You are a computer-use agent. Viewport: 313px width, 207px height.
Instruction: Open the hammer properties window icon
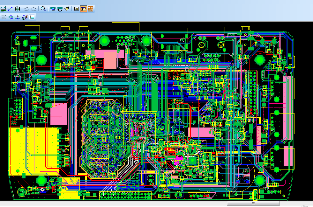76,9
